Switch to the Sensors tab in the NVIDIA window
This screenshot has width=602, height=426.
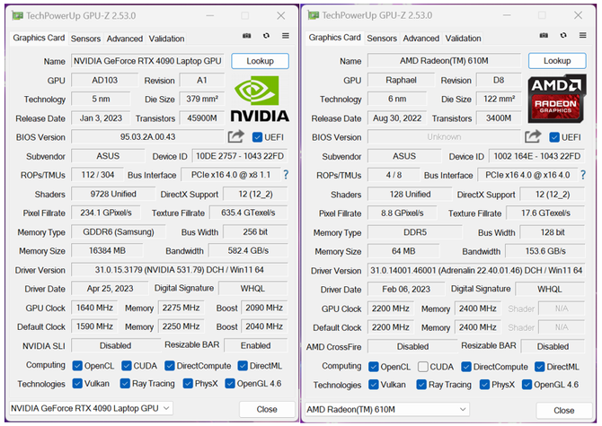[85, 39]
